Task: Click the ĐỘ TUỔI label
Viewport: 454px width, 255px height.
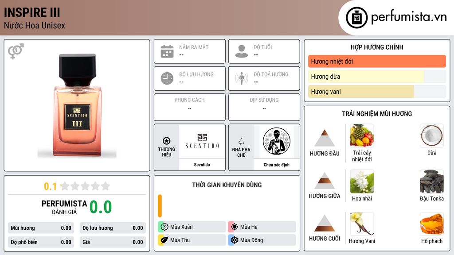Action: [262, 47]
